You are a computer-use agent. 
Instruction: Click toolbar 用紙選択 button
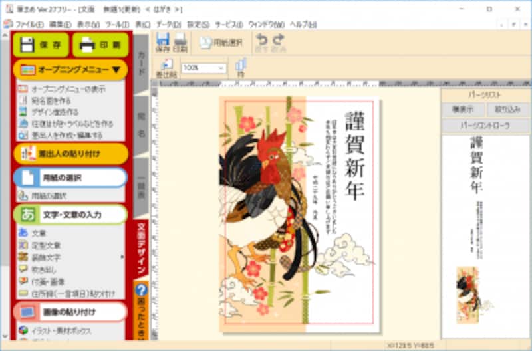coord(221,43)
